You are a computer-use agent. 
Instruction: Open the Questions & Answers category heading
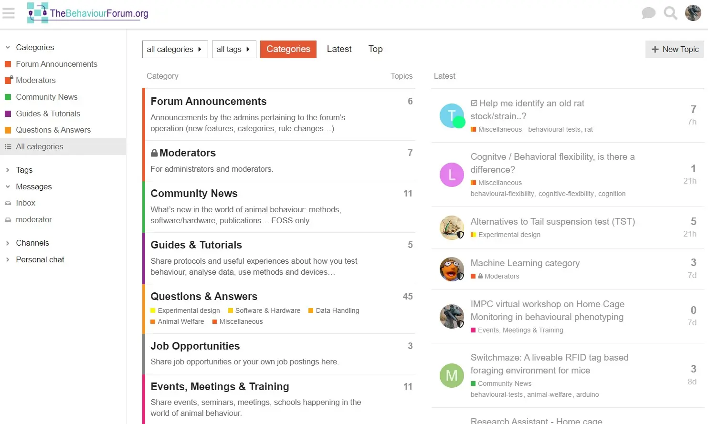204,296
